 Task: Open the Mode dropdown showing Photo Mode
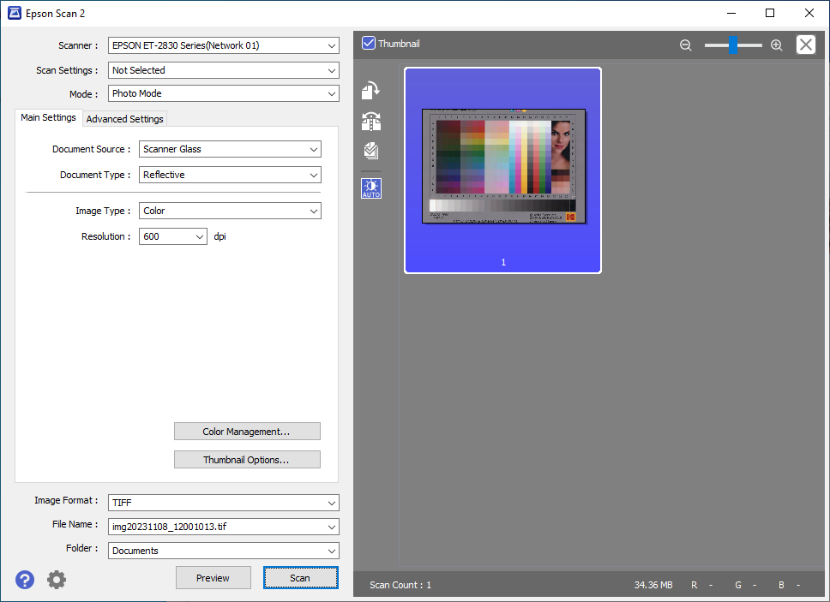click(x=224, y=93)
